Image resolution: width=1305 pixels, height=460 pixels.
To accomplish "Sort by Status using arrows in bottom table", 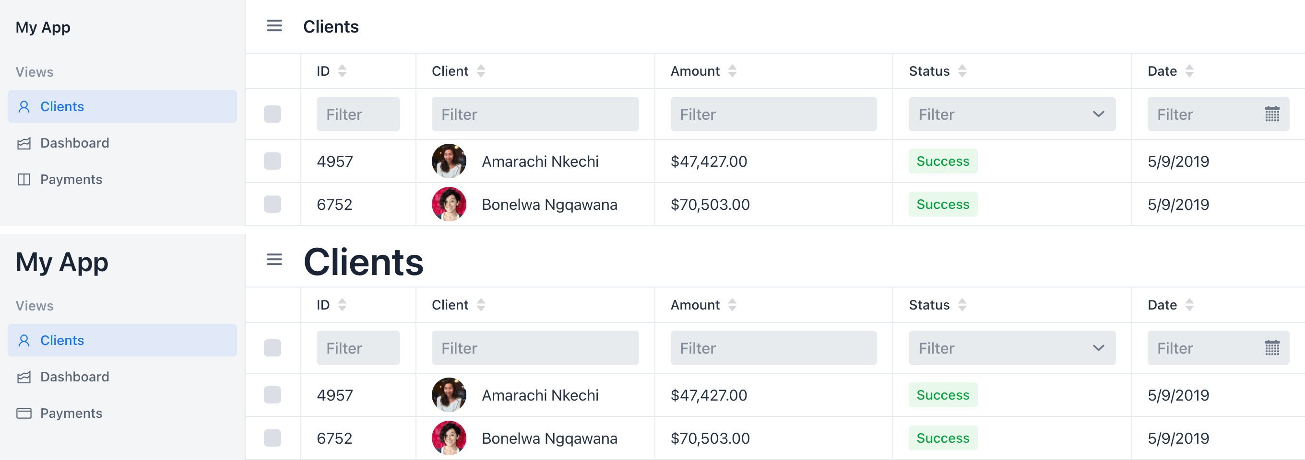I will coord(962,305).
